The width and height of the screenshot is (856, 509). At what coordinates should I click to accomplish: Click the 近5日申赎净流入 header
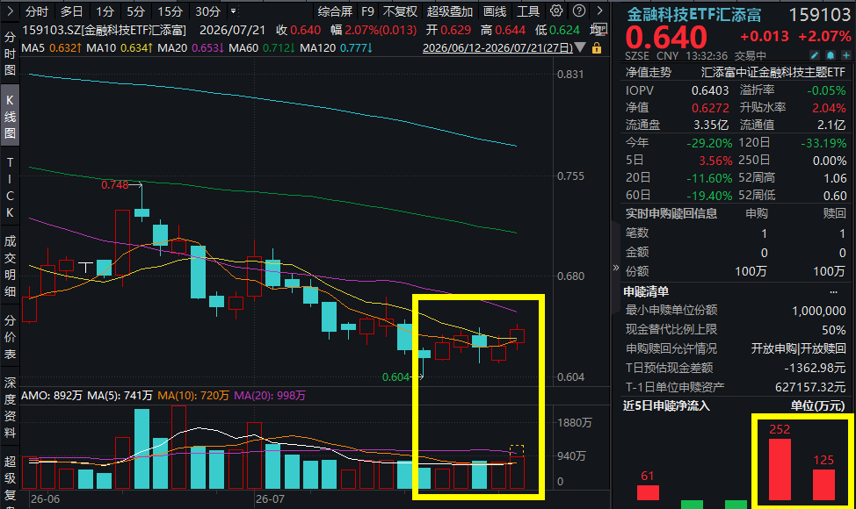(666, 406)
